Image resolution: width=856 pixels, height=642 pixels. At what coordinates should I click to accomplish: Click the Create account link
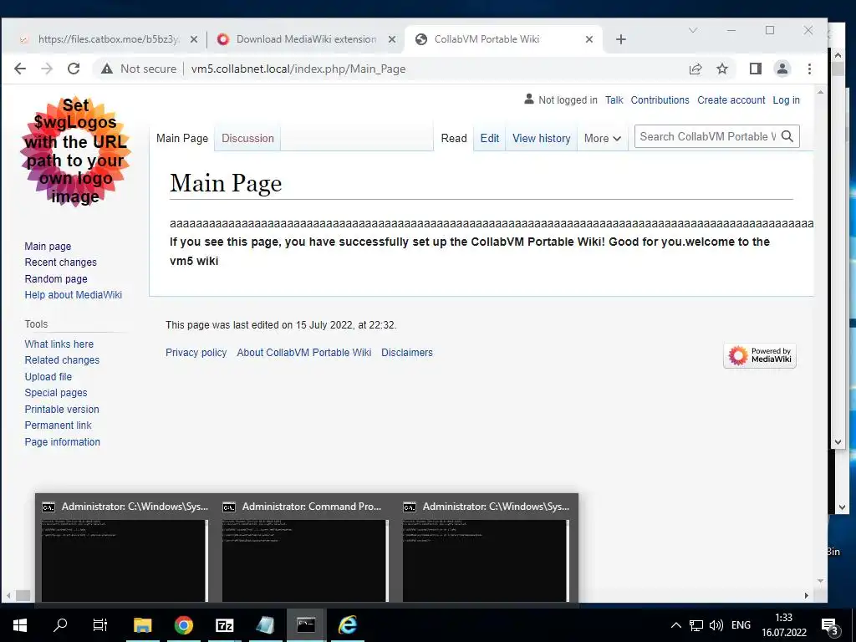731,100
